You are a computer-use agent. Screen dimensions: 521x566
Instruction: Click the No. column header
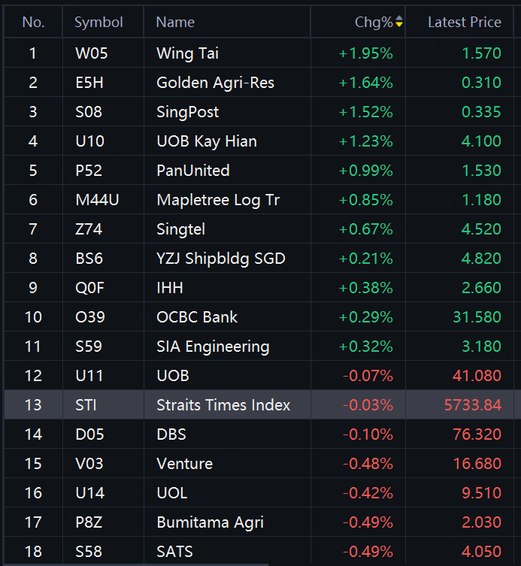[33, 23]
